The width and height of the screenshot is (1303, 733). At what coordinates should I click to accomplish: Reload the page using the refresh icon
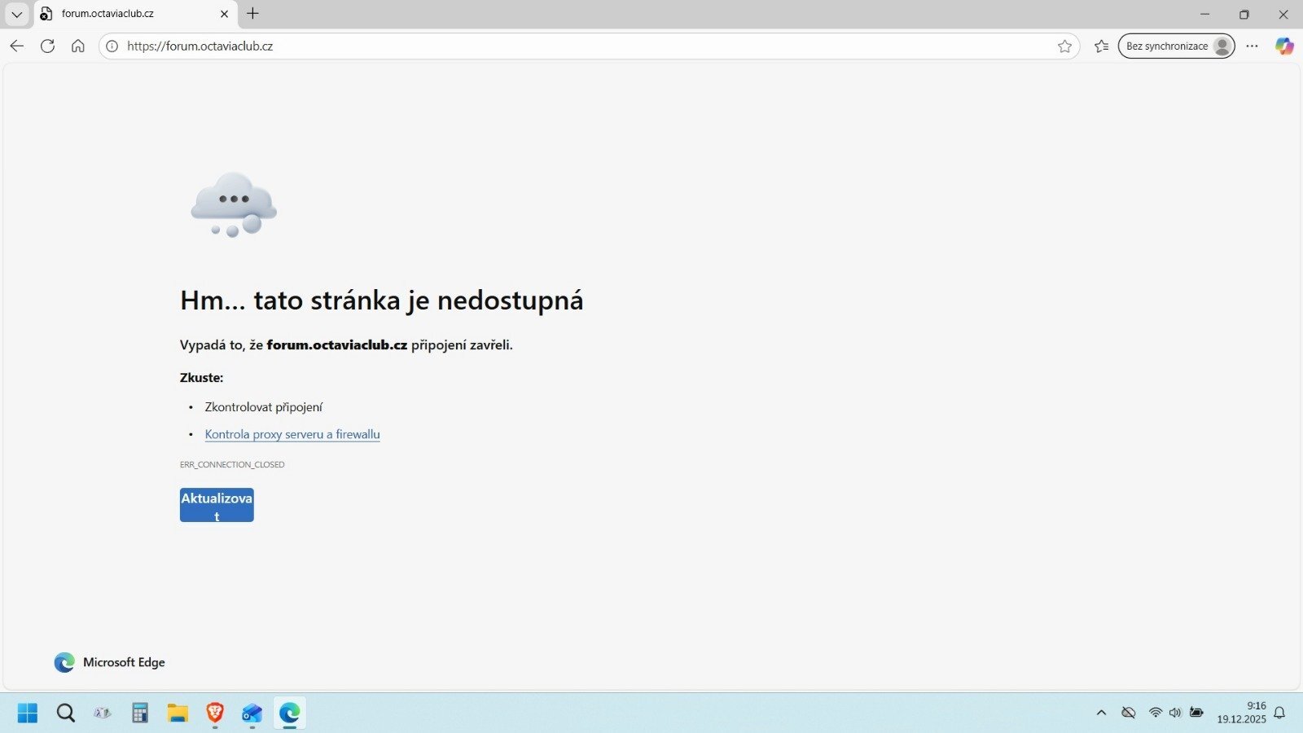[x=48, y=46]
